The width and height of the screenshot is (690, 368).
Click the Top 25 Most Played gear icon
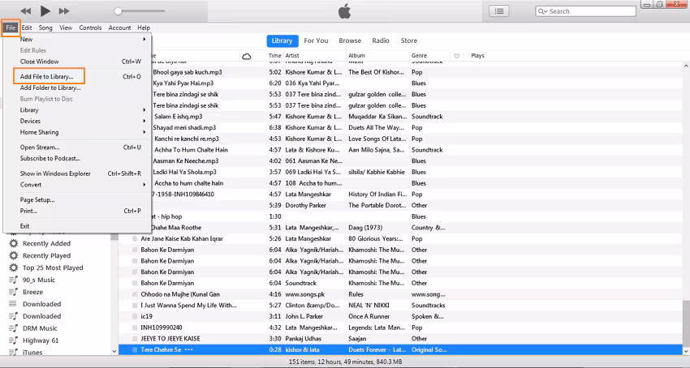14,267
